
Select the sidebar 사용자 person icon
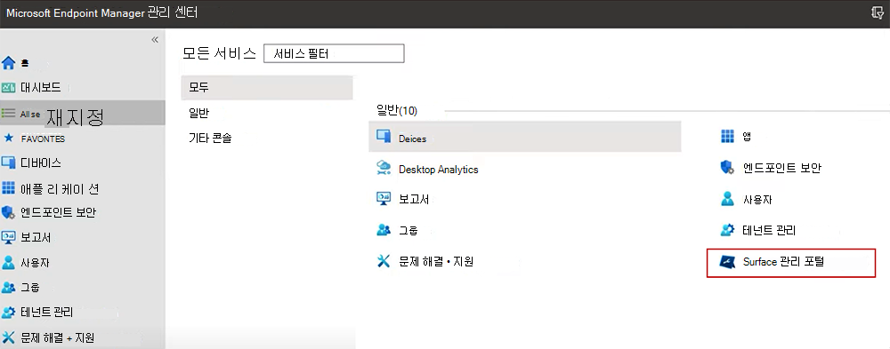coord(8,262)
